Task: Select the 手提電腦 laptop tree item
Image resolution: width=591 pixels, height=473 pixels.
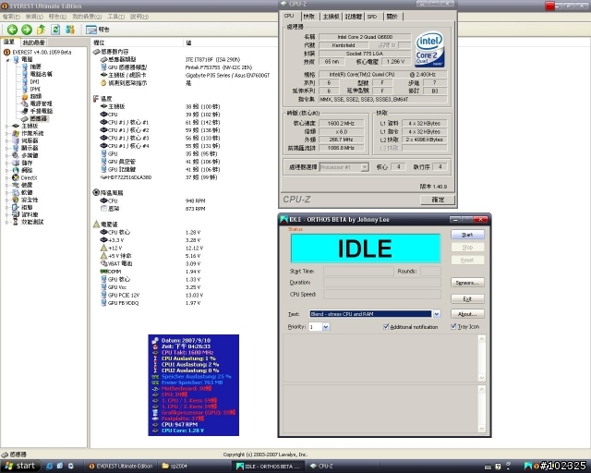Action: (37, 111)
